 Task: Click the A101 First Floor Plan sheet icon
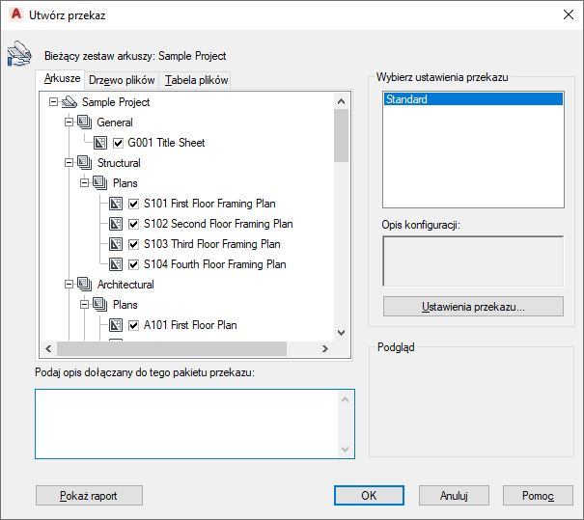pyautogui.click(x=114, y=325)
